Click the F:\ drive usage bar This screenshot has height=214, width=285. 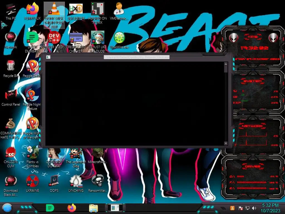[252, 182]
